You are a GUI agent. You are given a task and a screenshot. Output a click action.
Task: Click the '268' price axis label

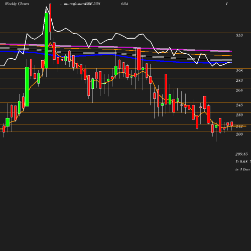pos(239,90)
